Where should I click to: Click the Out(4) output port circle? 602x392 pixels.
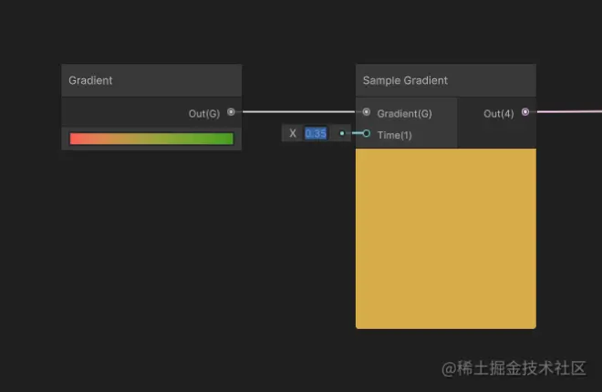click(x=525, y=112)
